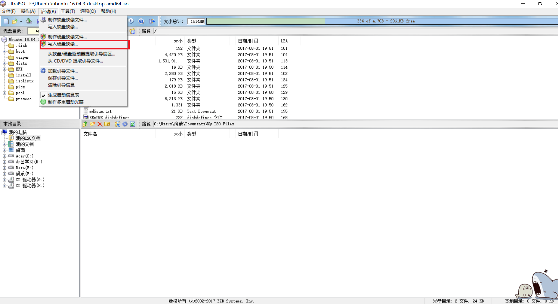Image resolution: width=558 pixels, height=304 pixels.
Task: Click the local path field C:\Users
Action: (x=355, y=124)
